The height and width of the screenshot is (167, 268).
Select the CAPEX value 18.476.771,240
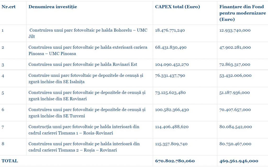tap(170, 30)
